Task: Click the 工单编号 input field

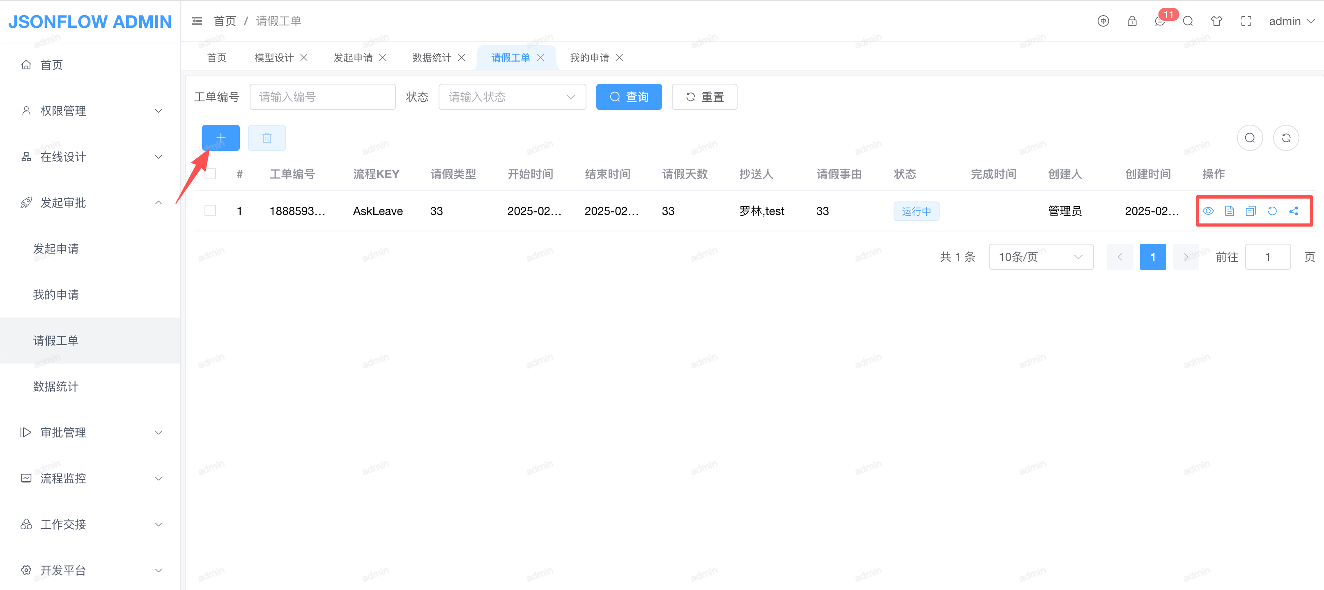Action: tap(322, 97)
